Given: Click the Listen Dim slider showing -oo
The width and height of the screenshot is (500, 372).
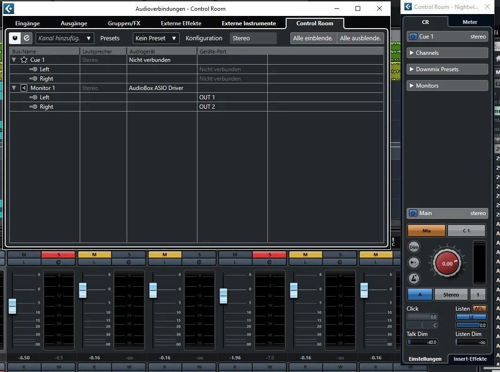Looking at the screenshot, I should [471, 342].
